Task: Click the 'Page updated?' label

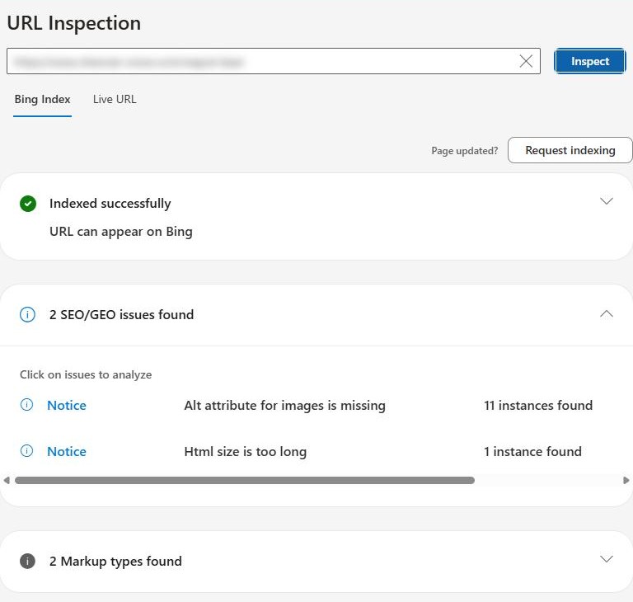Action: pos(464,151)
